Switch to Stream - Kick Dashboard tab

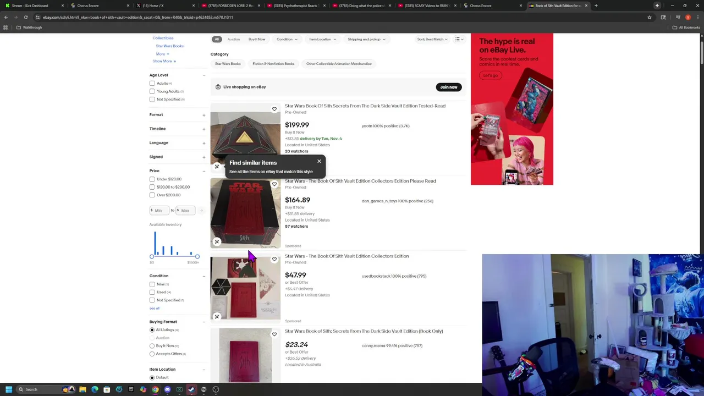33,5
